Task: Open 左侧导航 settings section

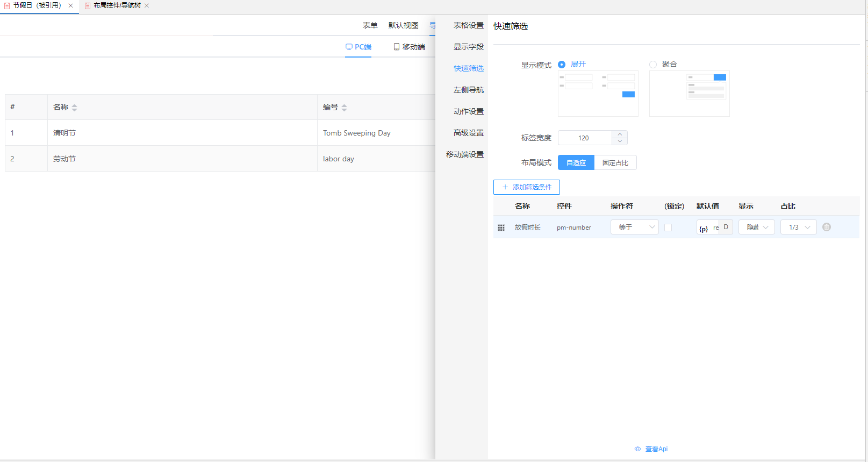Action: pos(468,90)
